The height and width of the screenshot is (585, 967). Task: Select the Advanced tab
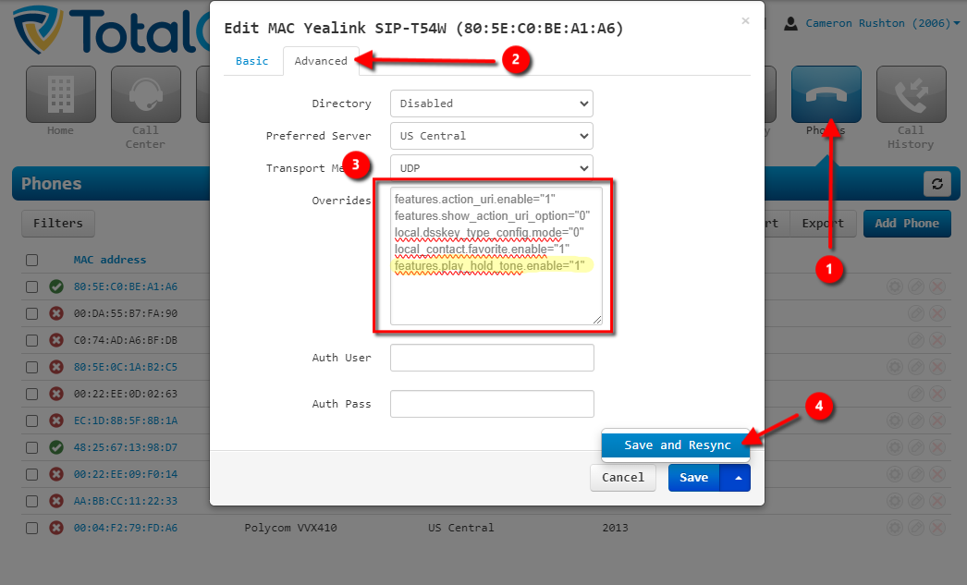(x=321, y=61)
